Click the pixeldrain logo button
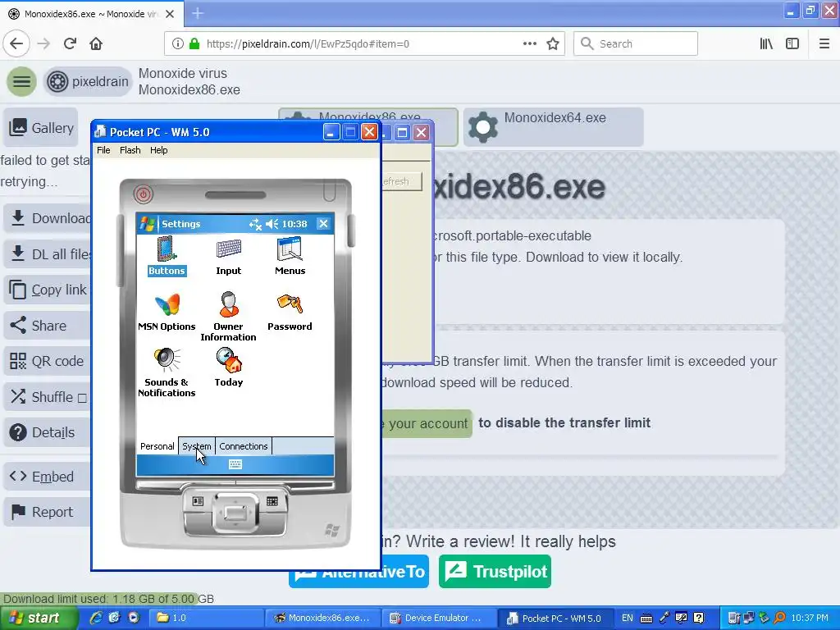The height and width of the screenshot is (630, 840). [87, 81]
